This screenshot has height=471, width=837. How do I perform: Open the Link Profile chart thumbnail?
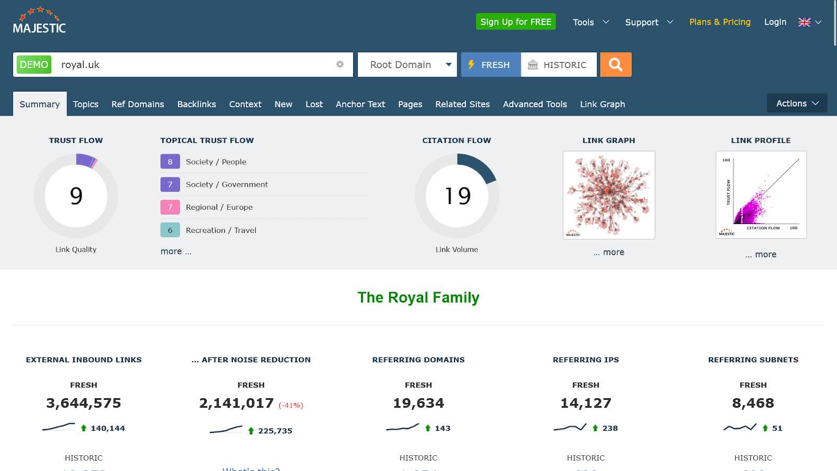click(x=761, y=195)
